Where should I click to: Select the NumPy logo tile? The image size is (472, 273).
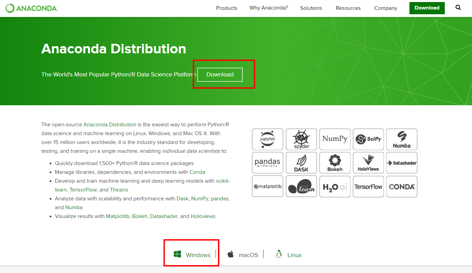[335, 139]
